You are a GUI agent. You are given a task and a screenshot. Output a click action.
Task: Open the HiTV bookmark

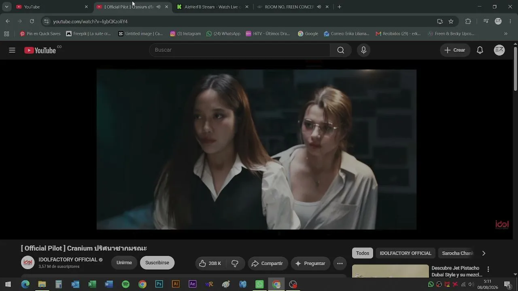(268, 34)
